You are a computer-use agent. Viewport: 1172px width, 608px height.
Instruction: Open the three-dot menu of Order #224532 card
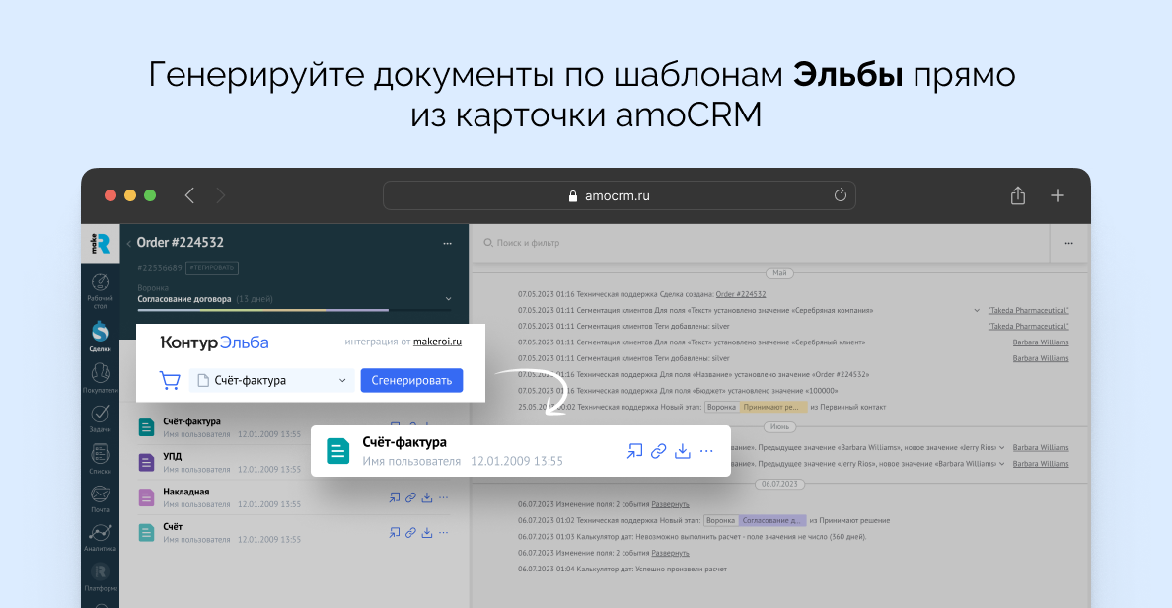point(447,243)
